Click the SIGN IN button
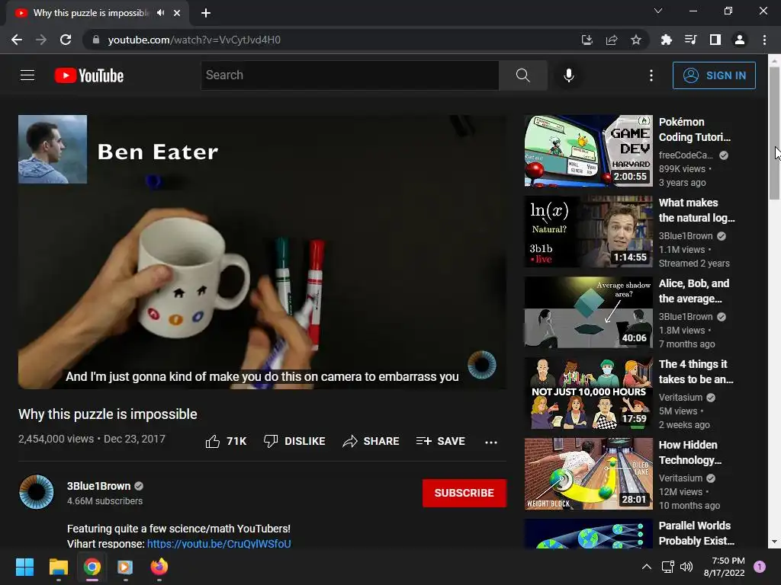Viewport: 781px width, 585px height. (x=714, y=75)
